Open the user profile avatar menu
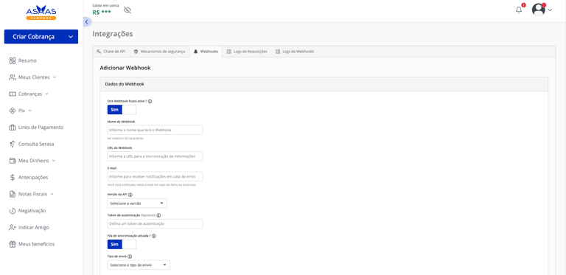 [538, 10]
